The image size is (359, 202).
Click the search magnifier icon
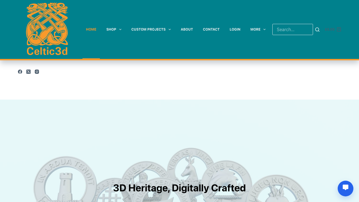click(x=317, y=29)
